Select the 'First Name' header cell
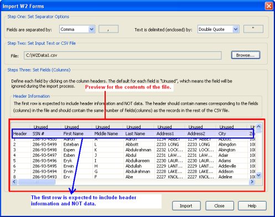The height and width of the screenshot is (217, 275). [x=77, y=134]
